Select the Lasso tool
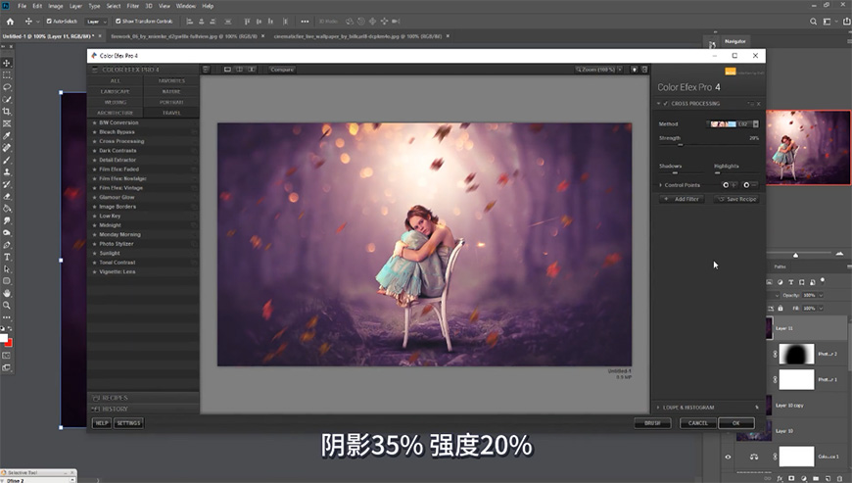Viewport: 852px width, 483px height. point(7,87)
